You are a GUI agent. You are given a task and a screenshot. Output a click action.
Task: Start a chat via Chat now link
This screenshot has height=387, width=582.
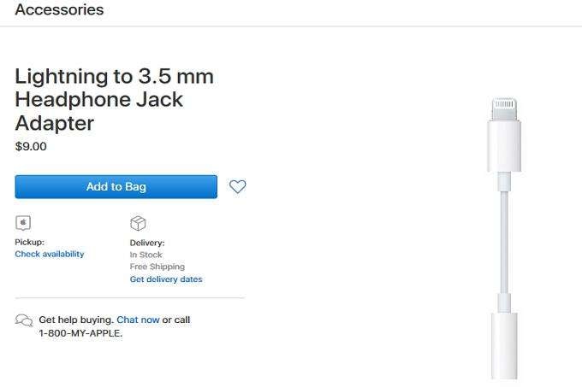point(138,320)
